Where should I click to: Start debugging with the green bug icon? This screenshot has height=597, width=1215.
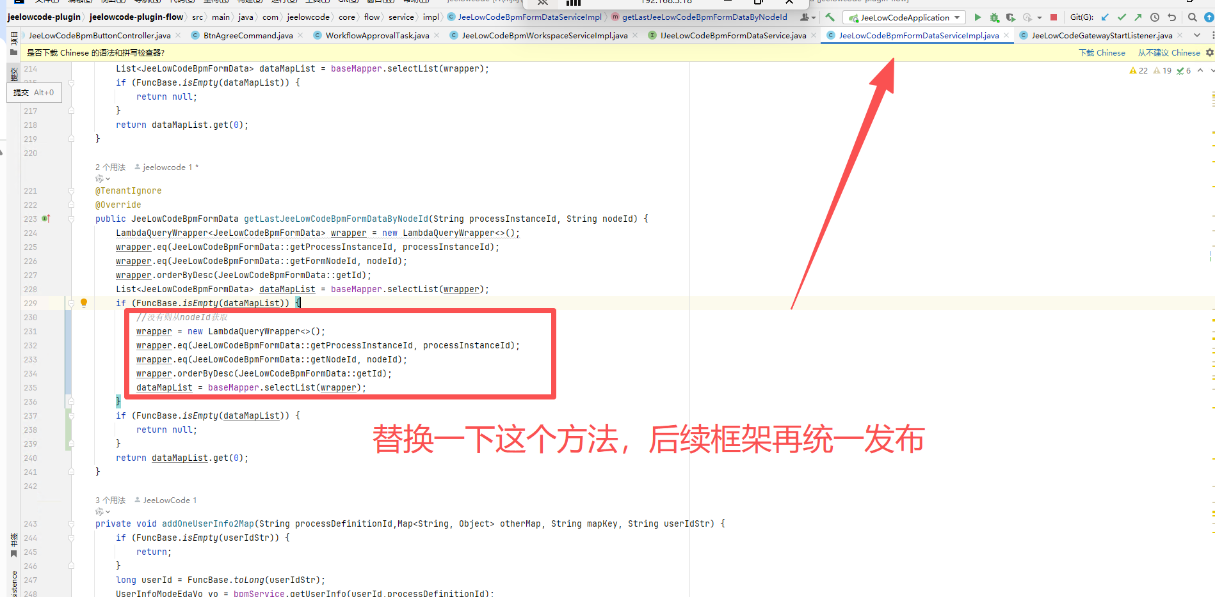tap(994, 17)
